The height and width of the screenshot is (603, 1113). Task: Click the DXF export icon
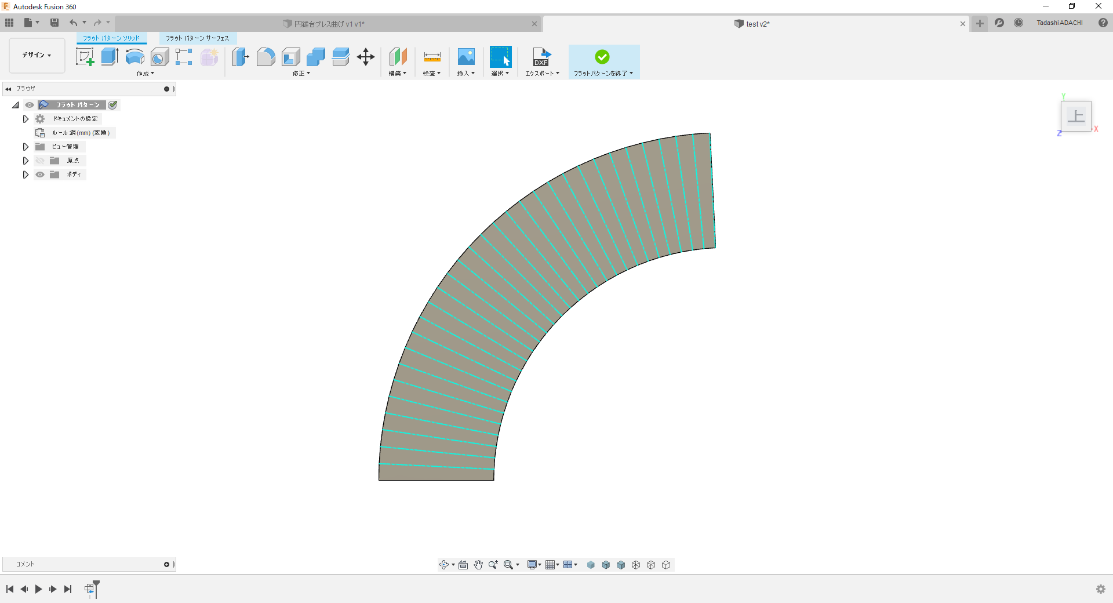pos(541,57)
